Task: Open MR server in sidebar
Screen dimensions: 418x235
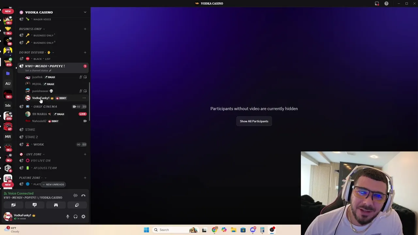Action: [x=8, y=137]
